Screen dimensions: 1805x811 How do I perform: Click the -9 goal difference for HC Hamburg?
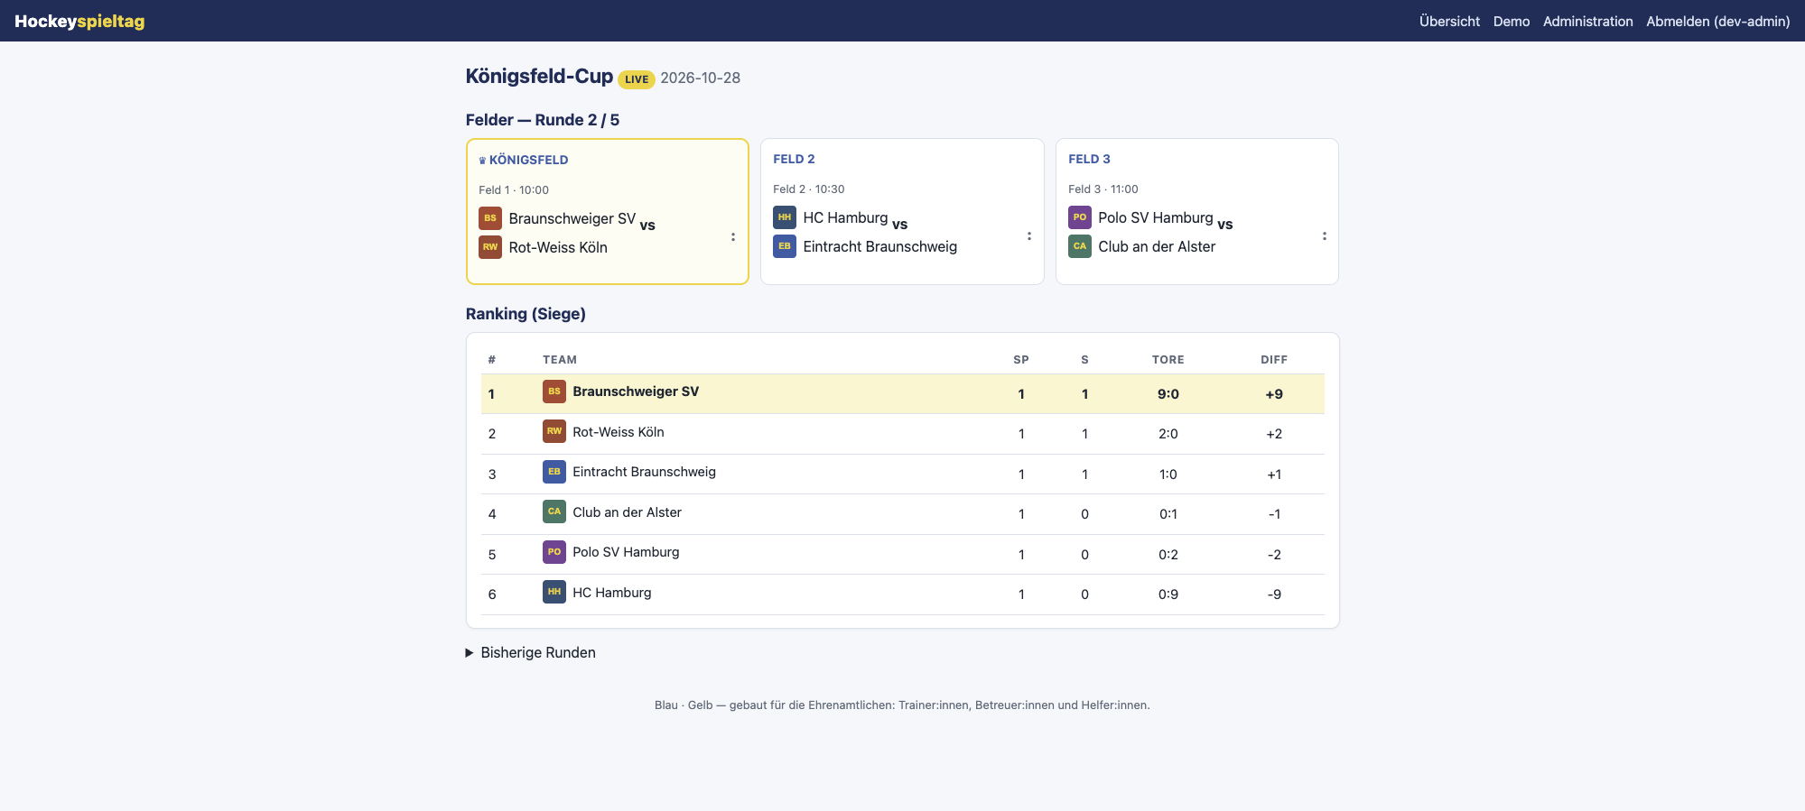(x=1274, y=594)
